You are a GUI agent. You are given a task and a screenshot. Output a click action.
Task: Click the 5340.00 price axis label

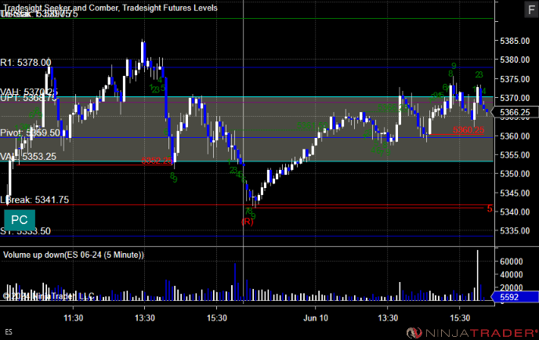tap(515, 212)
